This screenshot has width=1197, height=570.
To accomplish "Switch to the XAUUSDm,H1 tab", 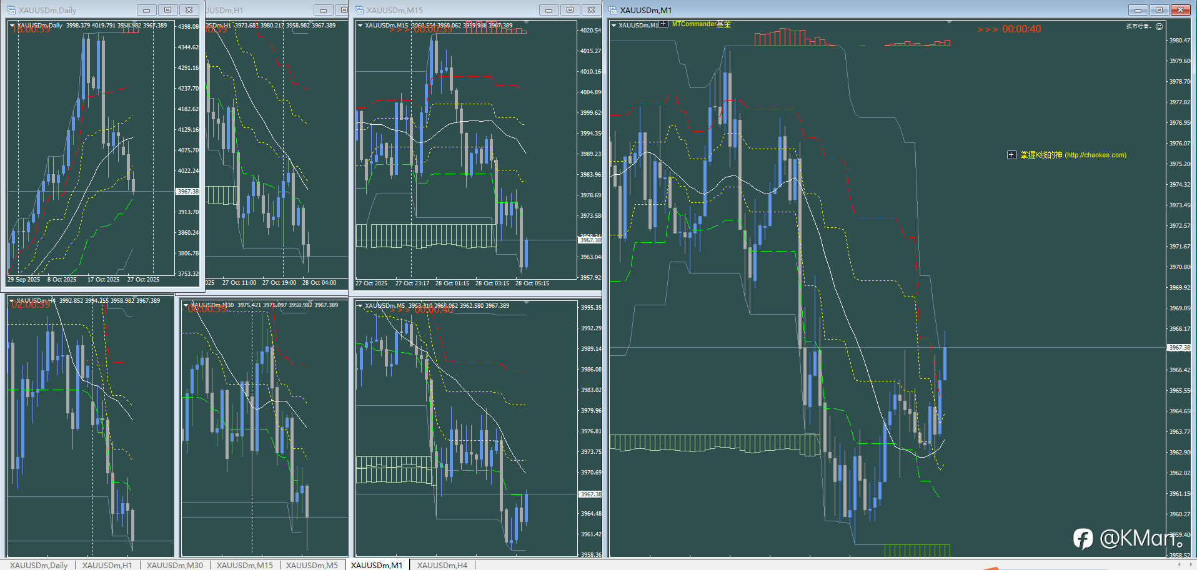I will tap(107, 565).
